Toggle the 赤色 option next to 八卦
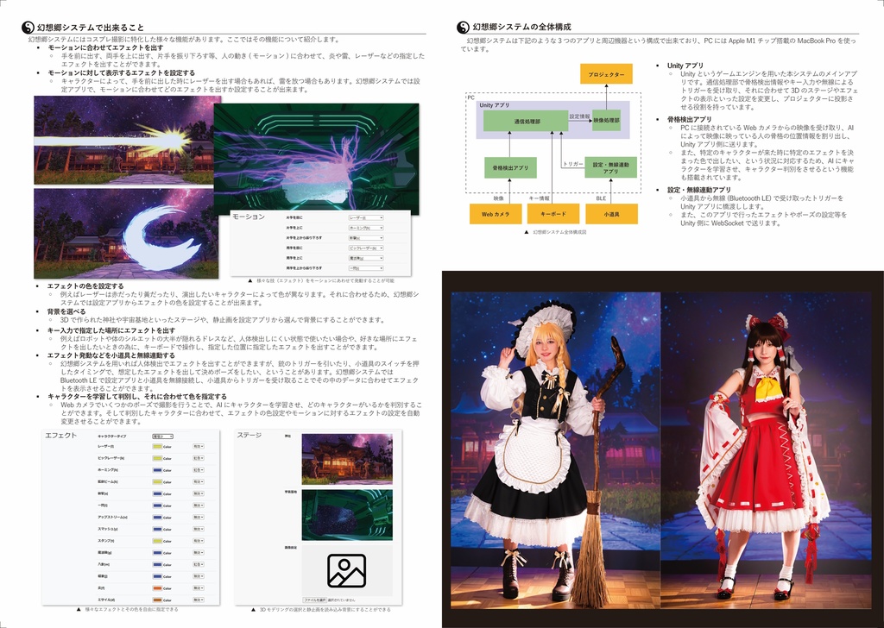The width and height of the screenshot is (884, 628). pyautogui.click(x=199, y=565)
